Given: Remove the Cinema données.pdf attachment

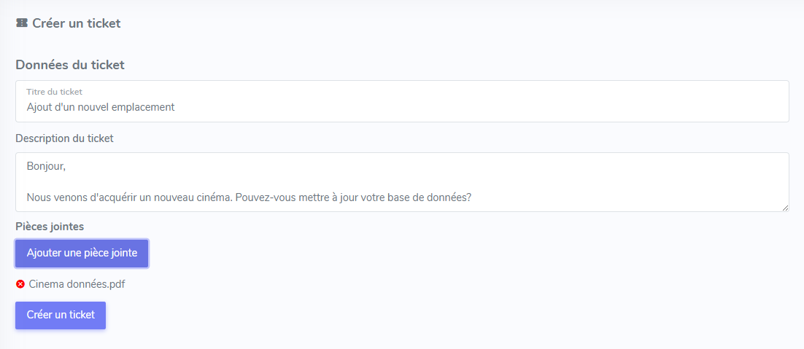Looking at the screenshot, I should 20,284.
